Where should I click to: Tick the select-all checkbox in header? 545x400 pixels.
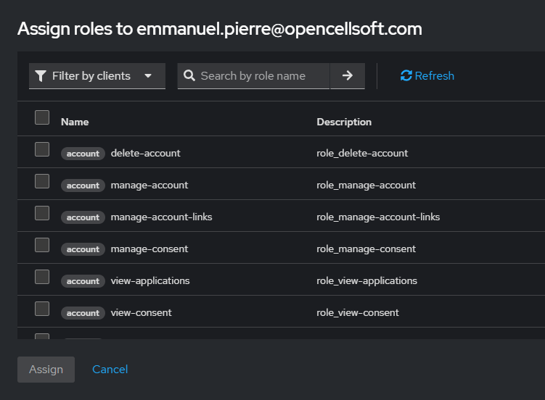click(42, 117)
